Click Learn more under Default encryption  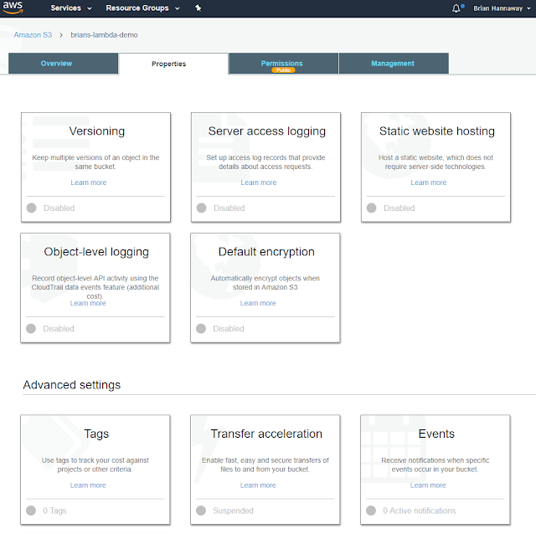click(x=258, y=303)
